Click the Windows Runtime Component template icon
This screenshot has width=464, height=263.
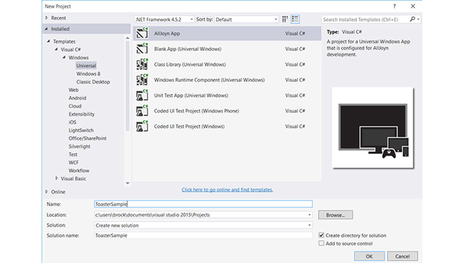coord(142,80)
